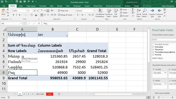176x99 pixels.
Task: Switch to the Data ribbon tab
Action: pyautogui.click(x=51, y=6)
